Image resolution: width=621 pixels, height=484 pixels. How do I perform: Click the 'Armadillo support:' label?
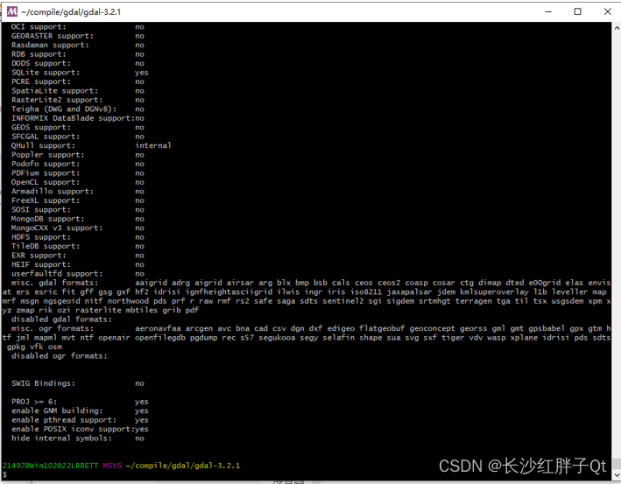coord(53,191)
